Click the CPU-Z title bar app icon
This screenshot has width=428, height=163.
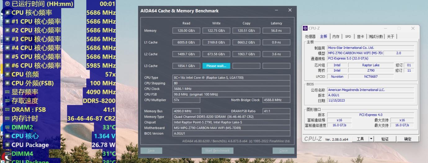coord(305,28)
